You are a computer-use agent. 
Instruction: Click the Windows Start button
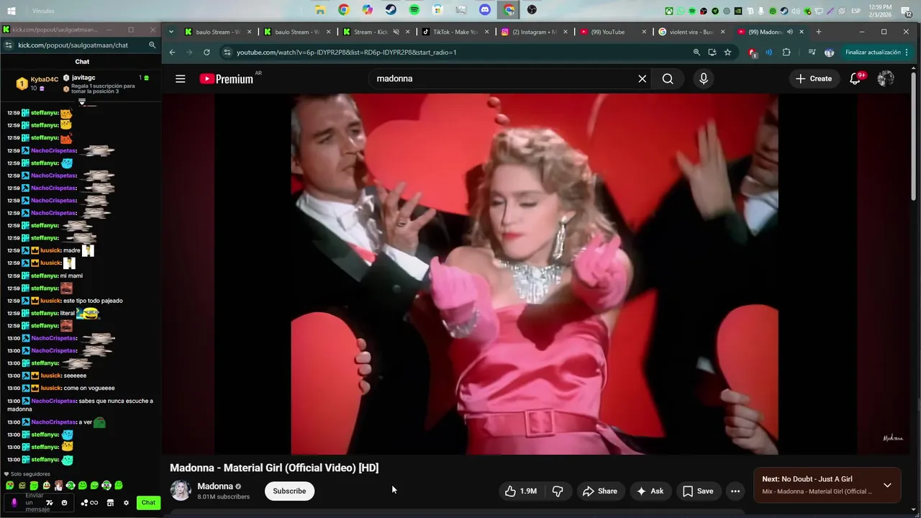[12, 11]
